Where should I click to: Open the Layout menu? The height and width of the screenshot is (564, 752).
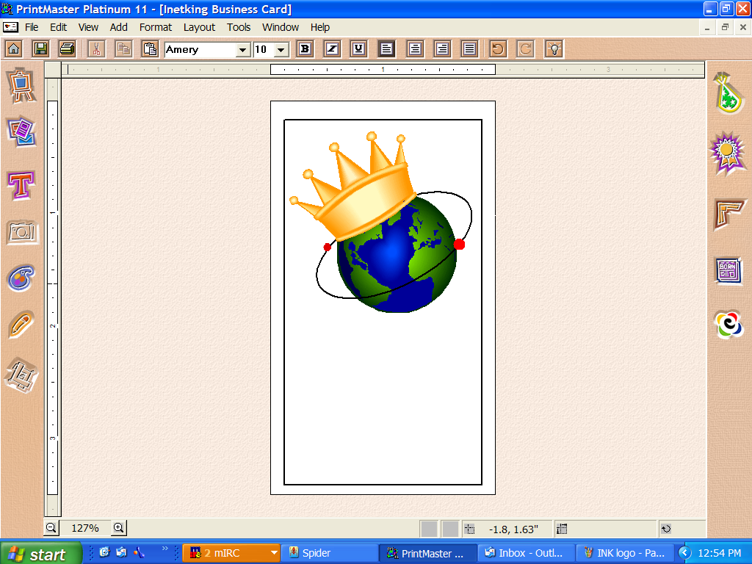199,27
